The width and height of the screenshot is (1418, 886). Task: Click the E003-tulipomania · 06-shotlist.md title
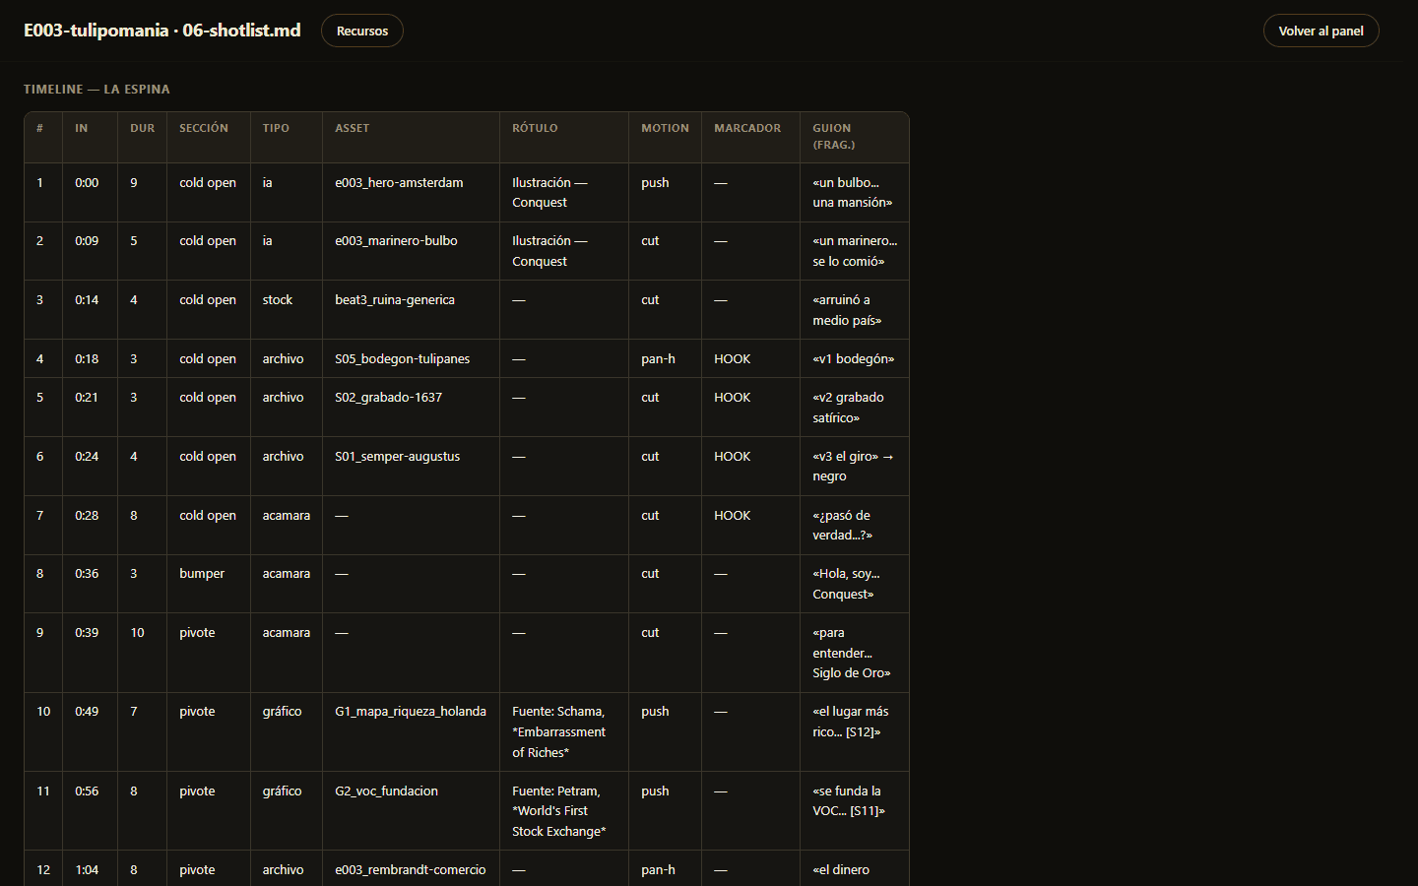pyautogui.click(x=162, y=31)
